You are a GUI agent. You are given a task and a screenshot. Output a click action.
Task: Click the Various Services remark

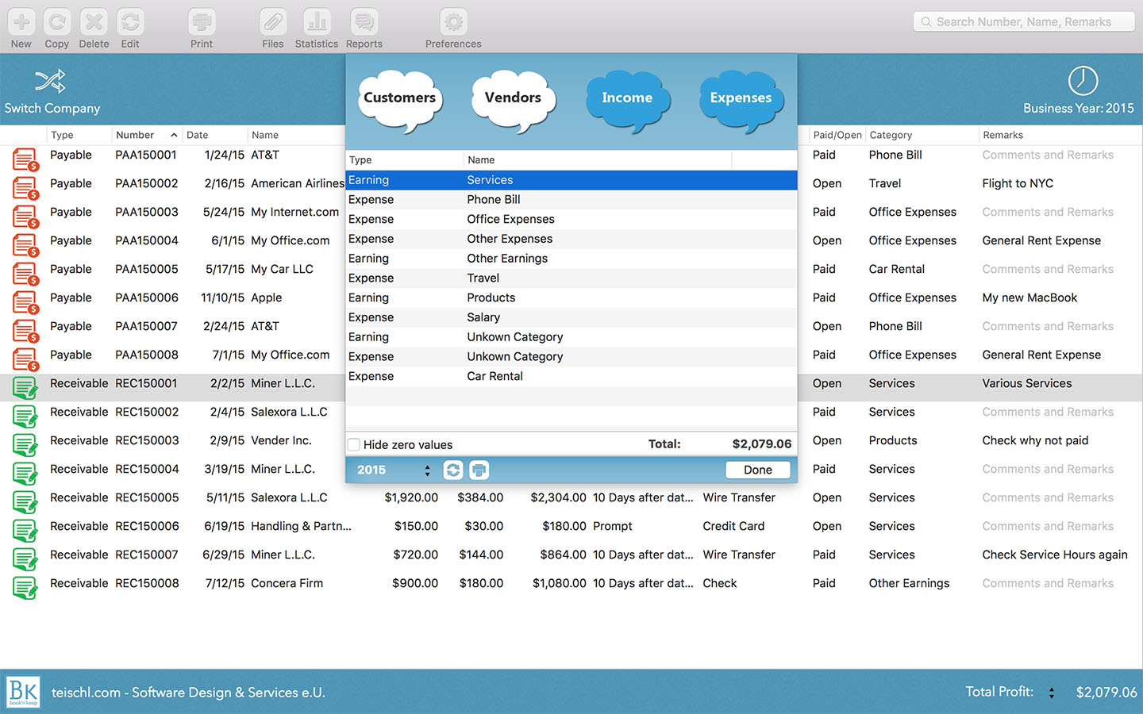click(x=1027, y=383)
